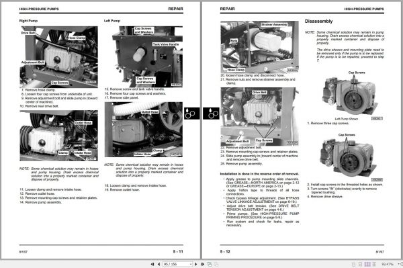Click the green go-to-previous-view icon
The image size is (403, 268).
(x=209, y=264)
